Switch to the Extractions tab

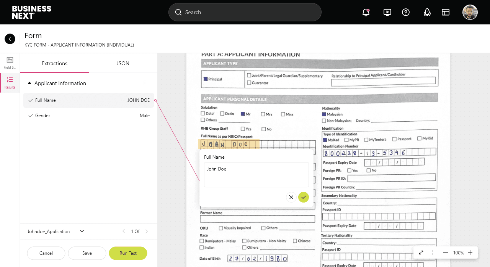(54, 63)
